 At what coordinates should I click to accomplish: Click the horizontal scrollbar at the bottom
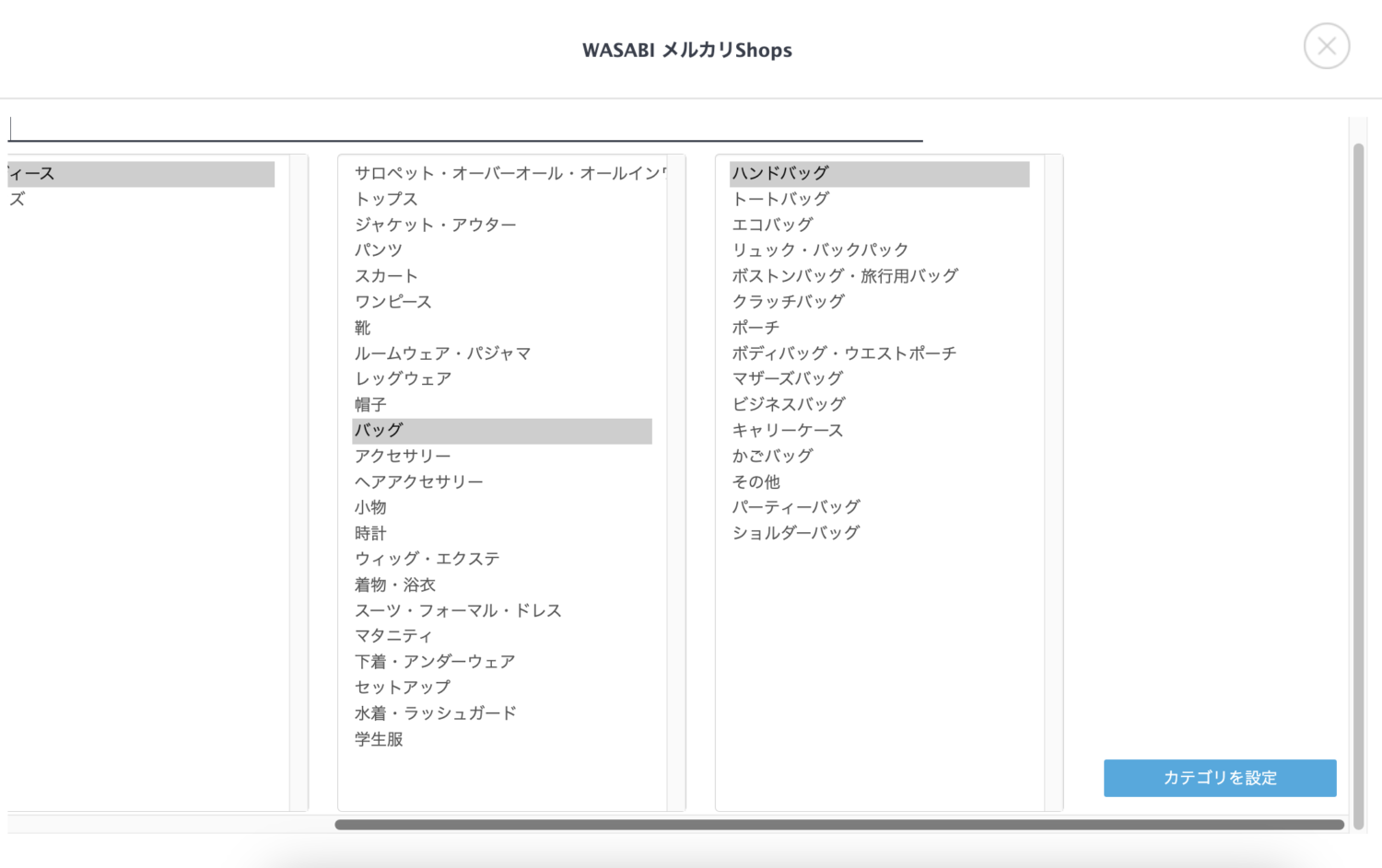(838, 825)
